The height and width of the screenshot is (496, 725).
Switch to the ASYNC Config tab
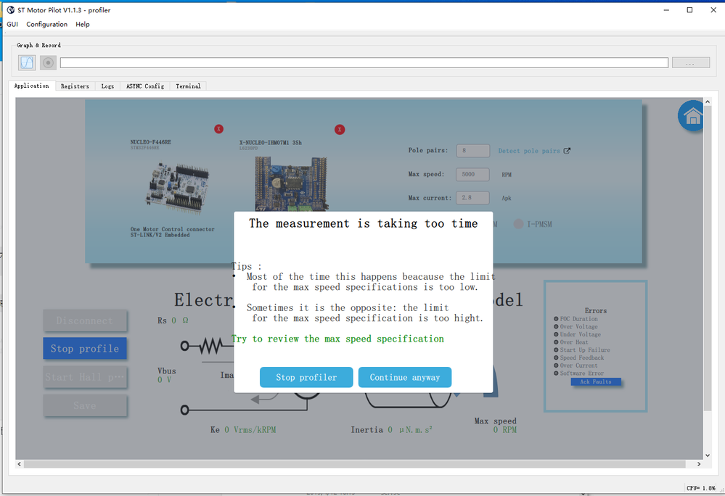pos(145,86)
